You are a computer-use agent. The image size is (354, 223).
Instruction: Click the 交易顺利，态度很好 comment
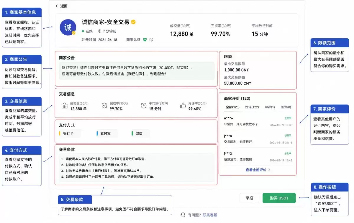[238, 142]
